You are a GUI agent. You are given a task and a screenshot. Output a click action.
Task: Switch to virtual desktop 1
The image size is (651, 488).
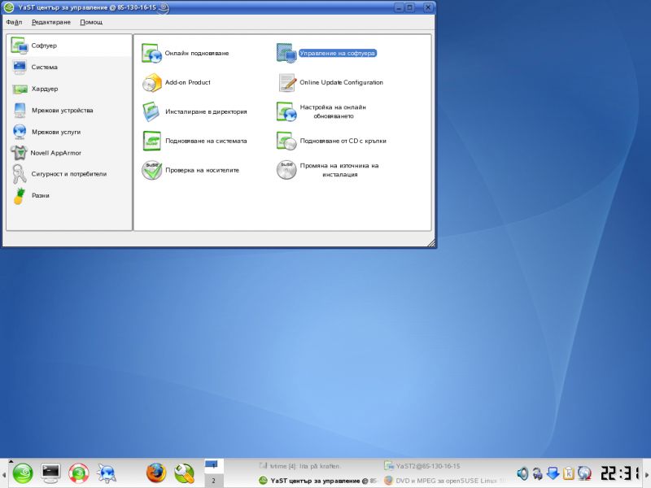point(213,466)
